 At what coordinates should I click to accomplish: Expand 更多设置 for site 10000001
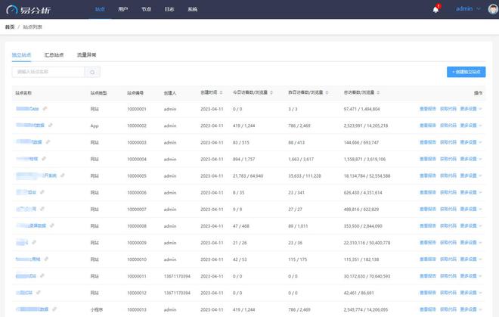click(x=471, y=109)
